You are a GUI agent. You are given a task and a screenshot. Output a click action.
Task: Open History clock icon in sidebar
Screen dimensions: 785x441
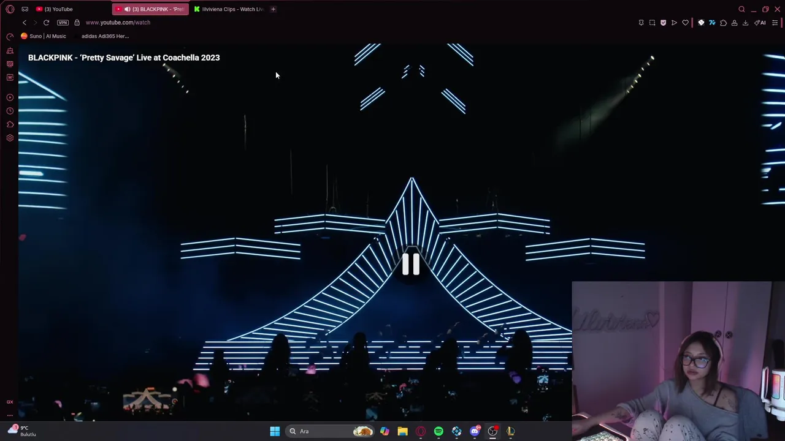(x=10, y=111)
